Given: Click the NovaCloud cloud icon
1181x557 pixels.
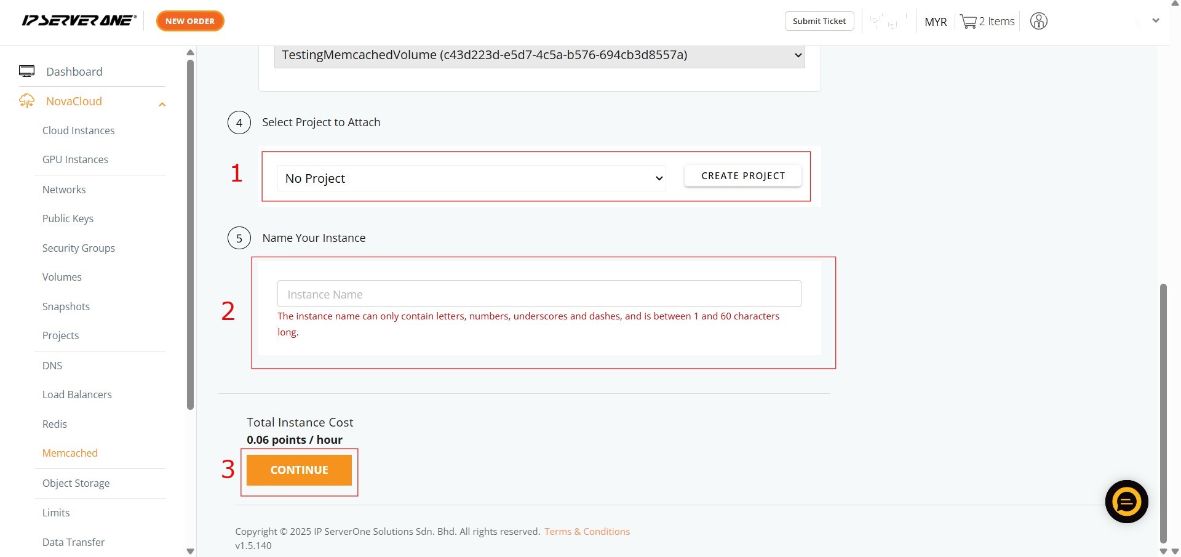Looking at the screenshot, I should [26, 101].
